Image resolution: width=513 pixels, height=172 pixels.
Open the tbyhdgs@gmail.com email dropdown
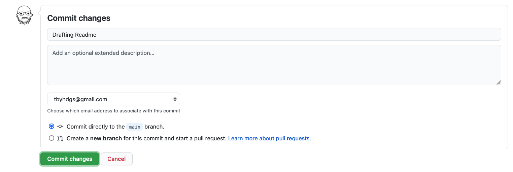pos(113,99)
